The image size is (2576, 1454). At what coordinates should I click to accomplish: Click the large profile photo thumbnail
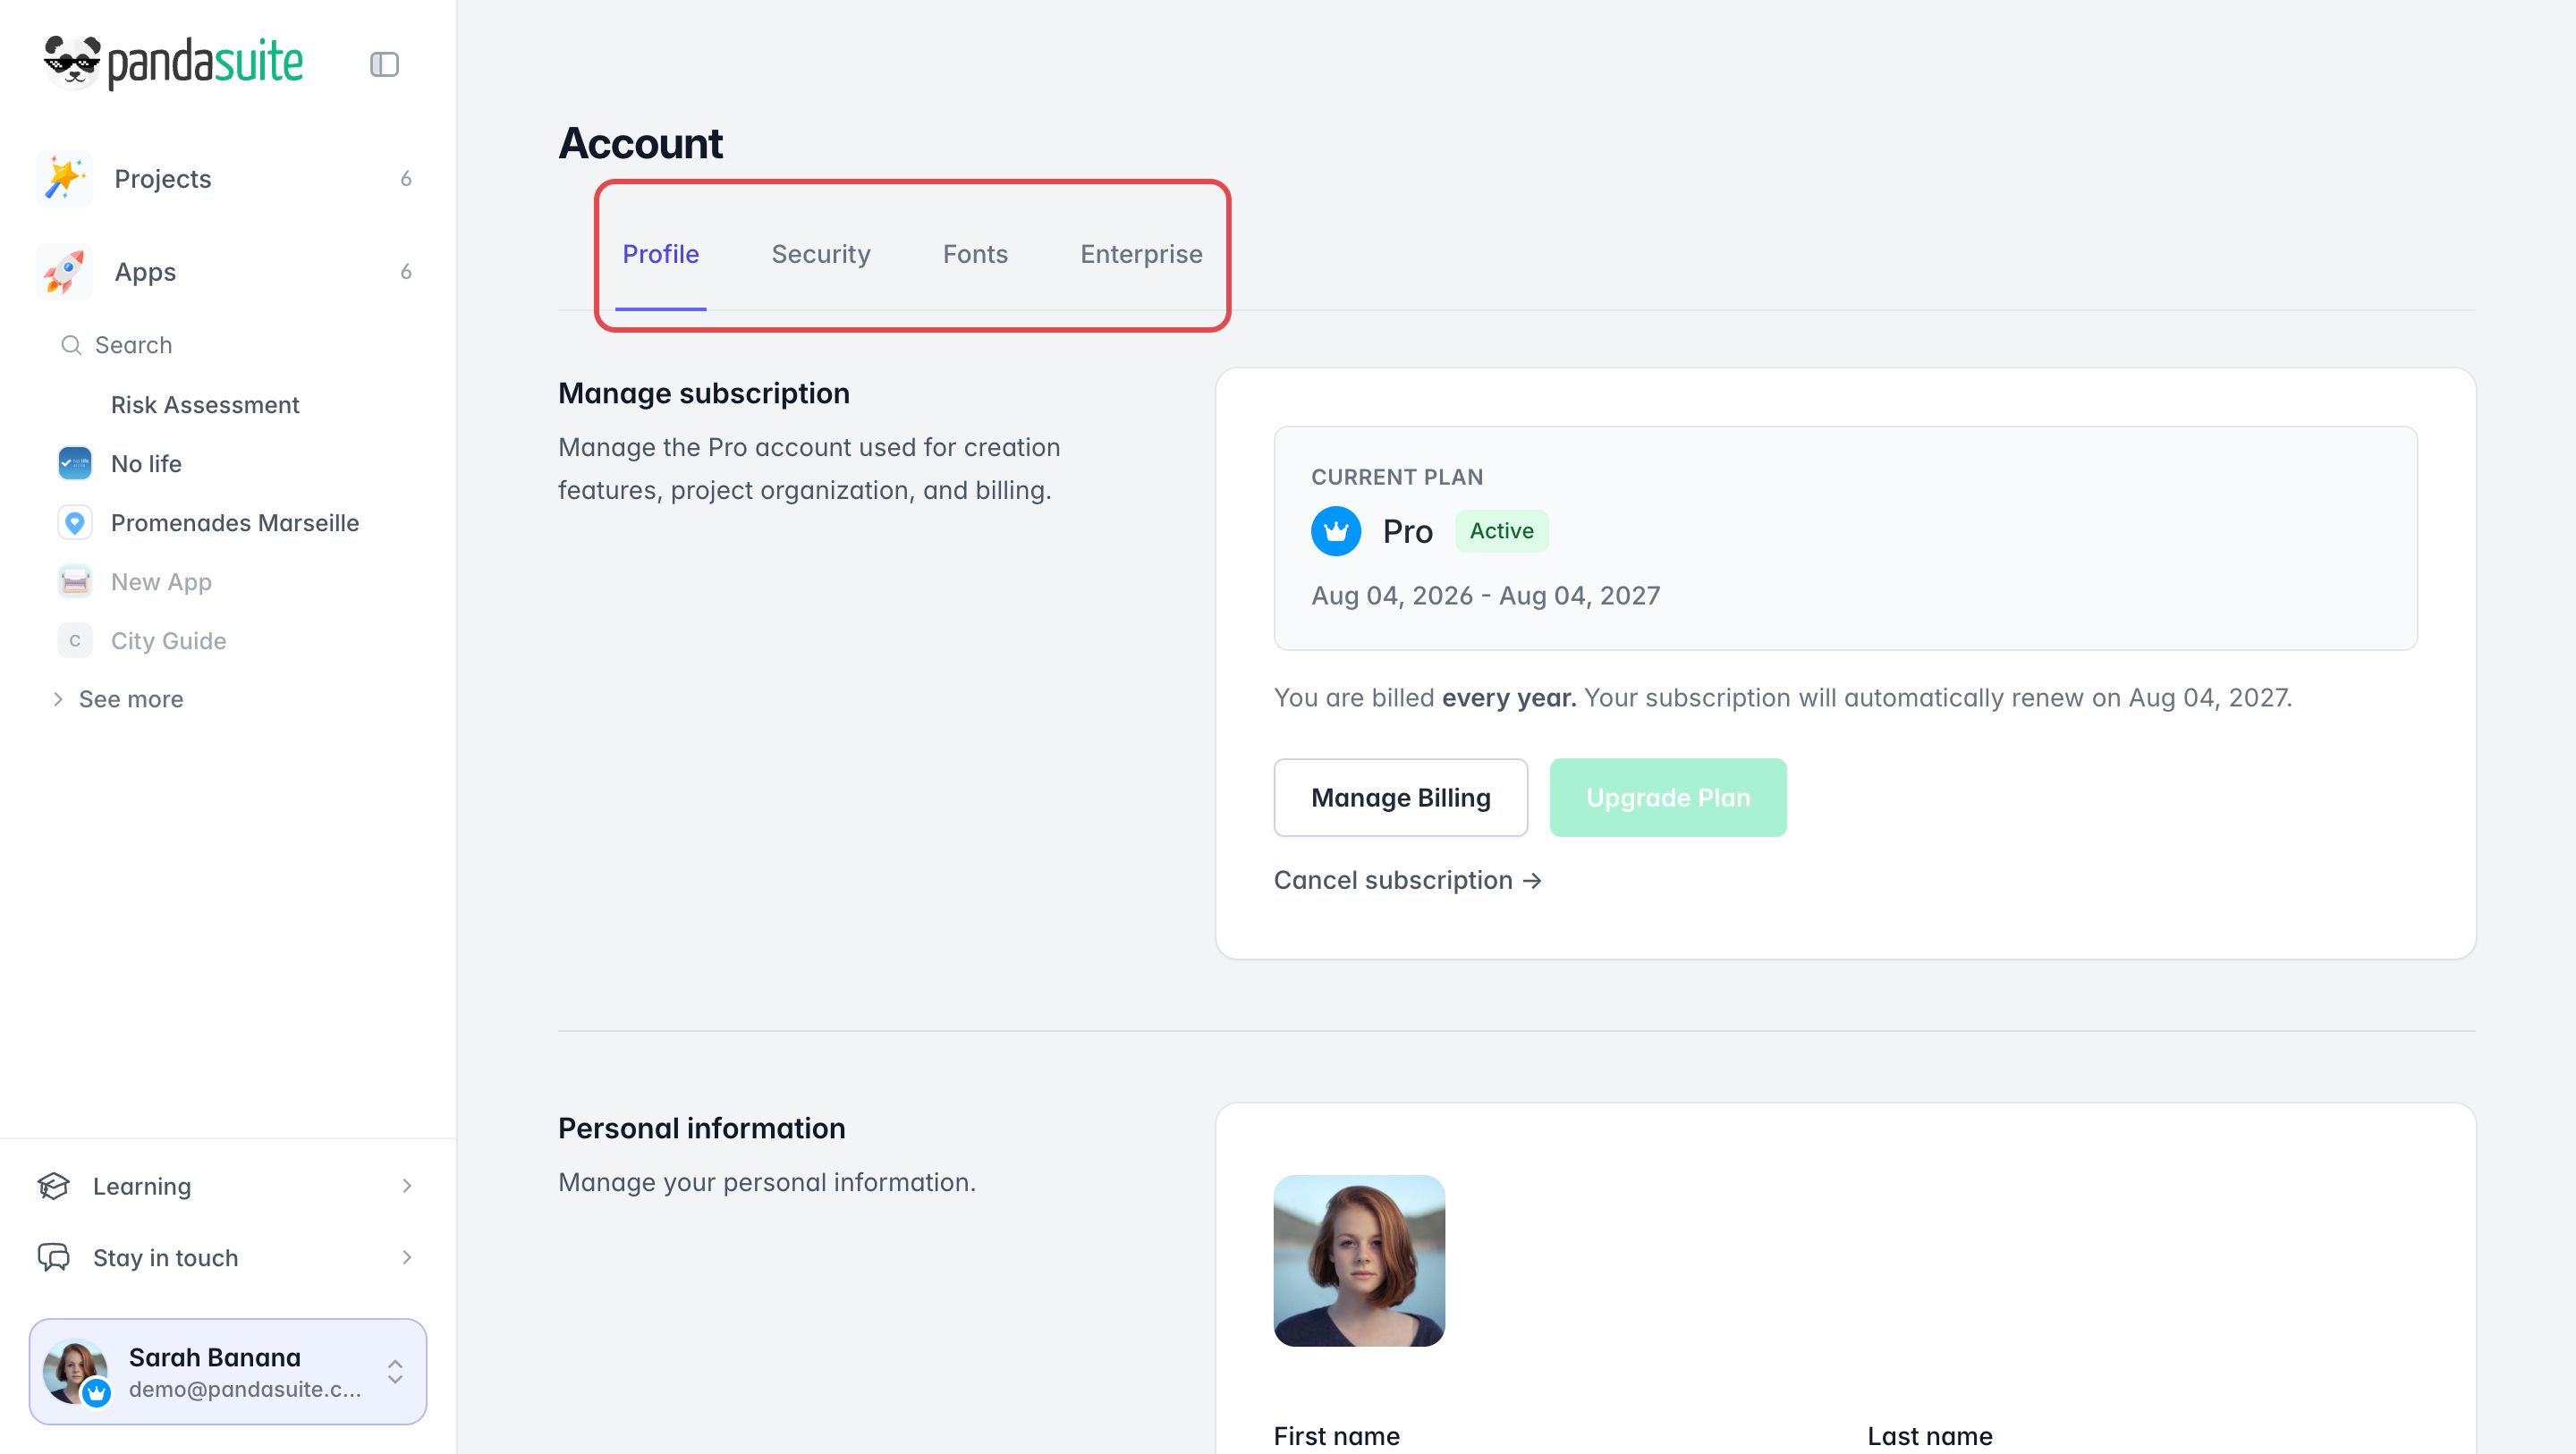(x=1359, y=1260)
